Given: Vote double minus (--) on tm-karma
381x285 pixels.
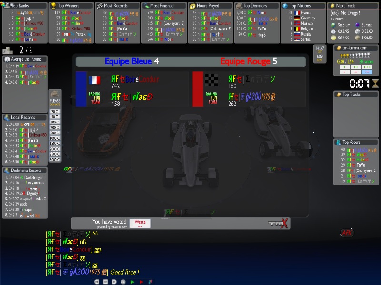Looking at the screenshot, I should (356, 72).
